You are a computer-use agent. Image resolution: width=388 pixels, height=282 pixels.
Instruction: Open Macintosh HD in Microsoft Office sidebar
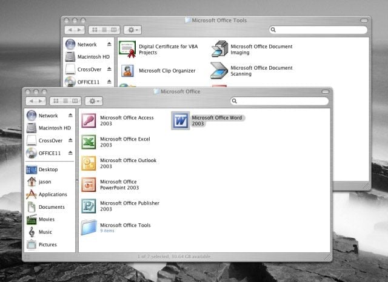pos(49,128)
